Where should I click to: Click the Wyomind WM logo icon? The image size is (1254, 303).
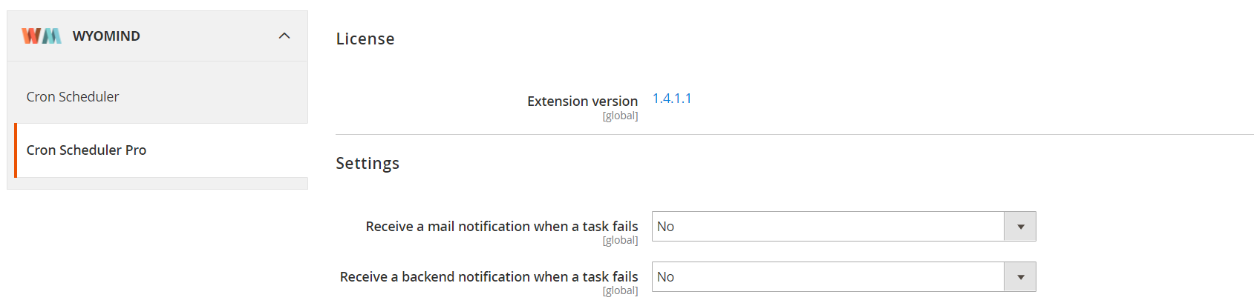(x=42, y=36)
